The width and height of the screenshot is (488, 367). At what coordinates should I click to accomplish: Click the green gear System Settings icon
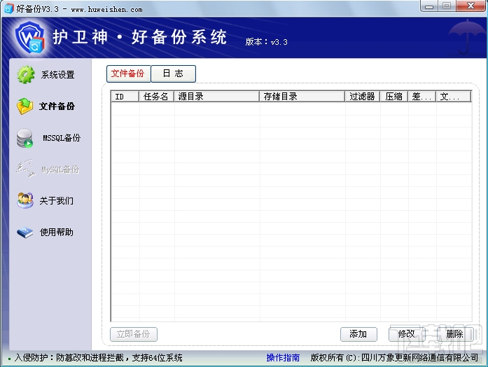(26, 74)
